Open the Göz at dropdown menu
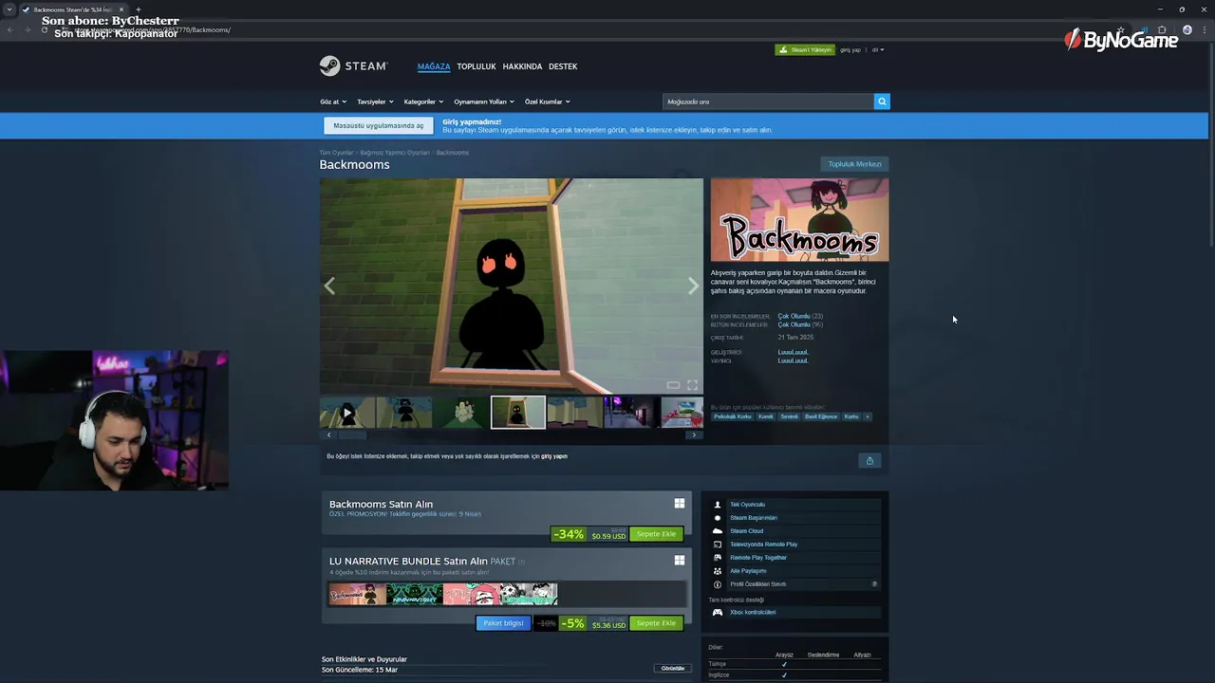The width and height of the screenshot is (1215, 683). [333, 102]
